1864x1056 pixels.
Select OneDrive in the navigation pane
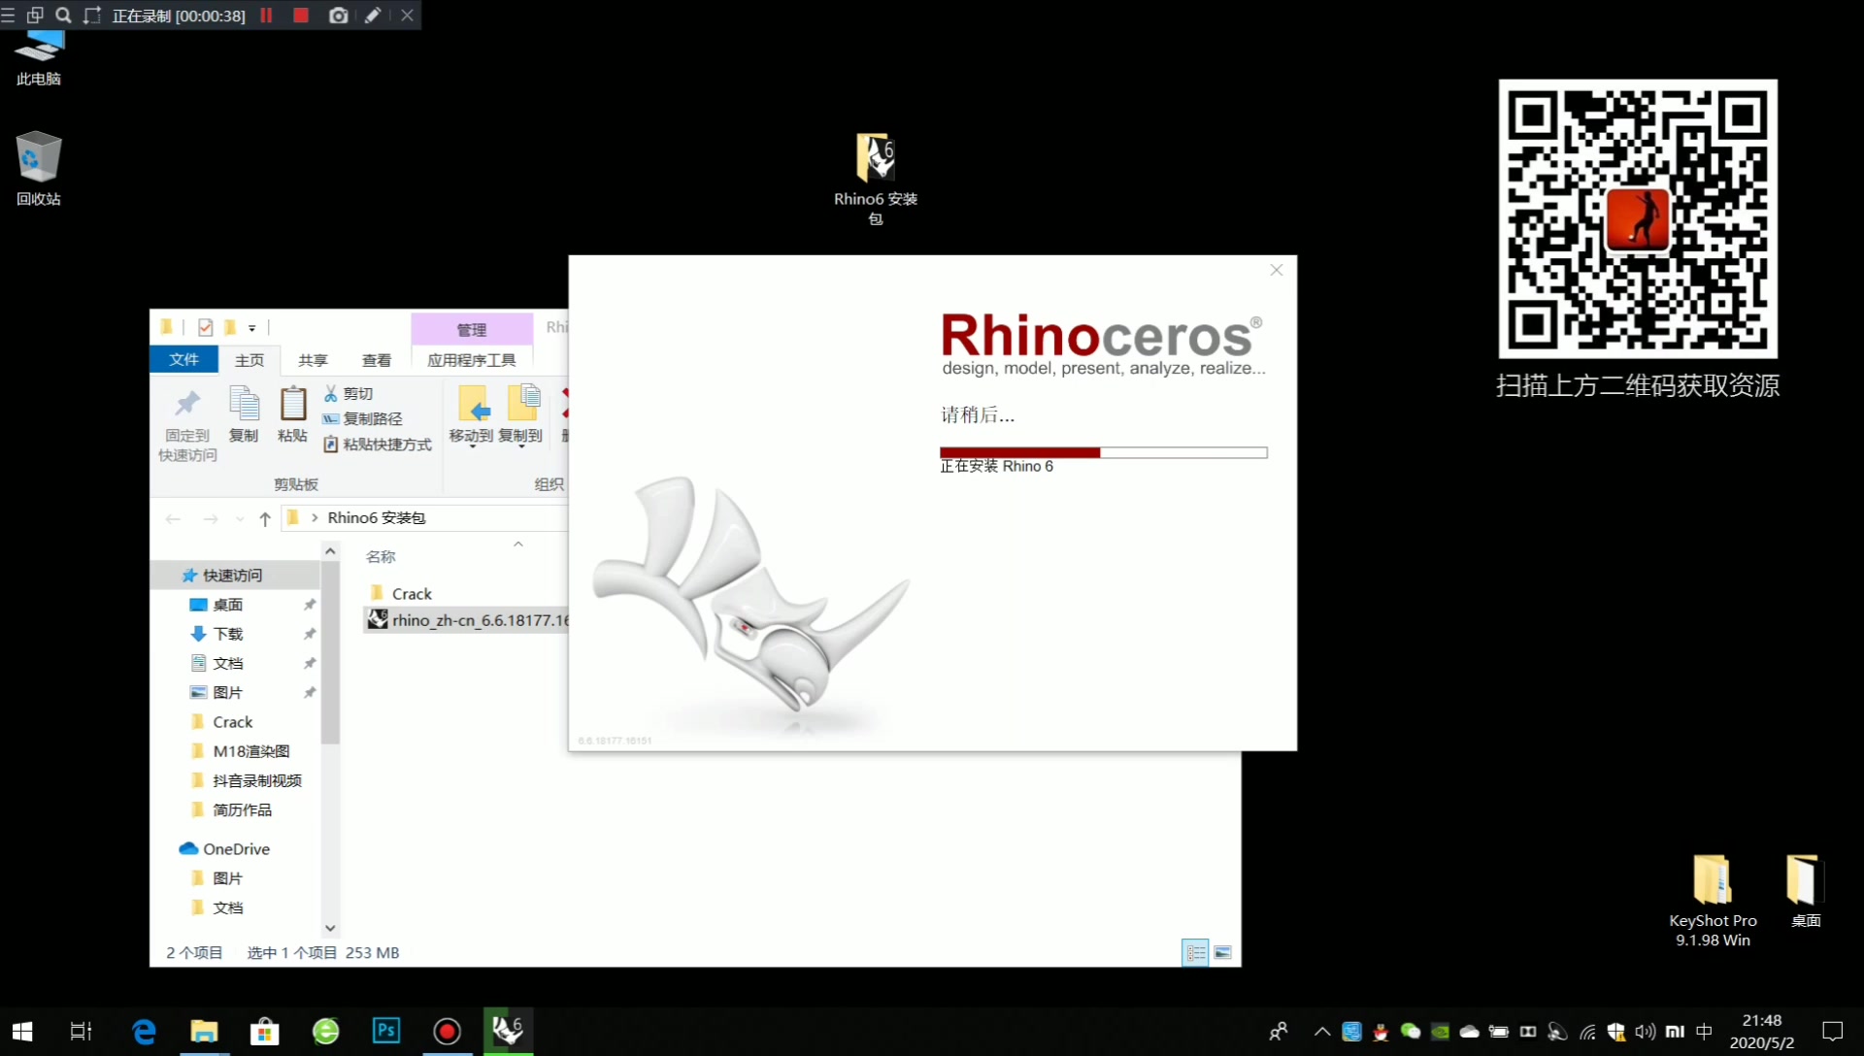pyautogui.click(x=236, y=848)
